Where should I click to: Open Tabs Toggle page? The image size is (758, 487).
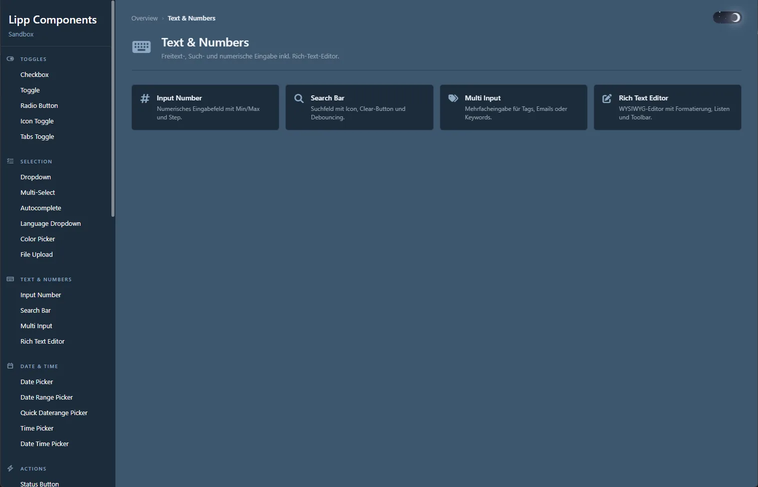(x=37, y=137)
